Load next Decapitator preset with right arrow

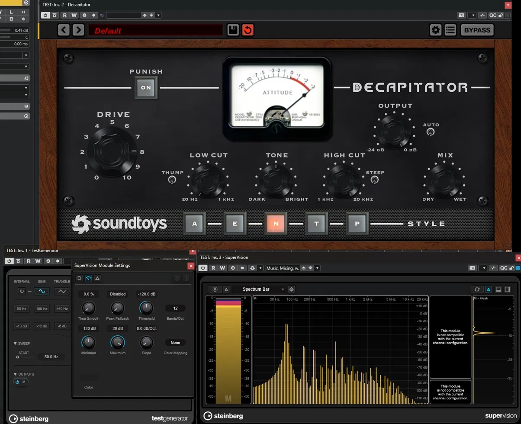pyautogui.click(x=78, y=30)
